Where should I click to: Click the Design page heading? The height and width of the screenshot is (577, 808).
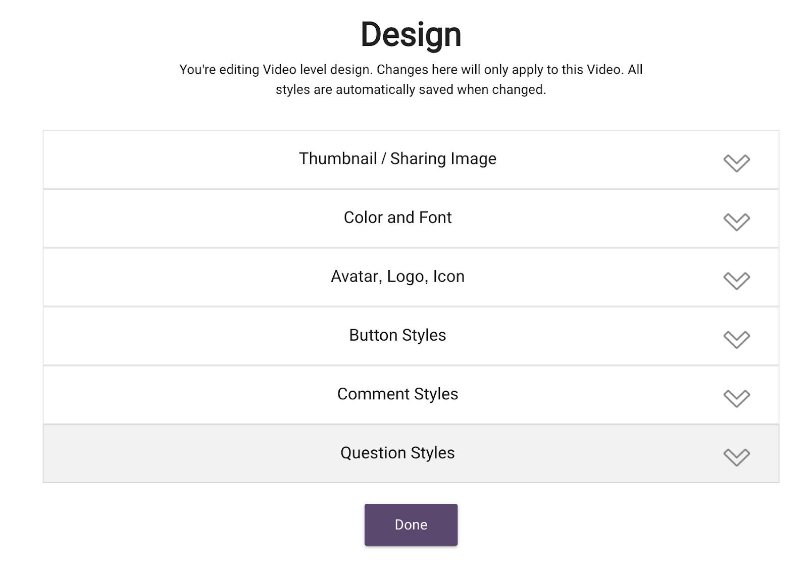tap(411, 35)
